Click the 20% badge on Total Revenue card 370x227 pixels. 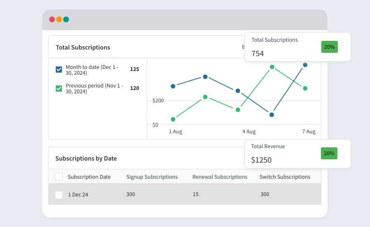click(x=329, y=154)
